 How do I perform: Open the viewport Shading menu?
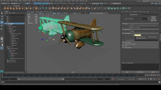(x=32, y=12)
